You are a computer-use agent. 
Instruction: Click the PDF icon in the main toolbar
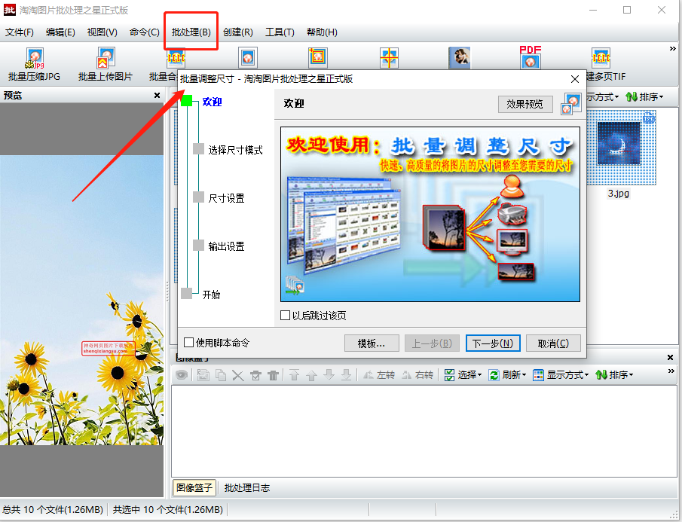pos(531,57)
